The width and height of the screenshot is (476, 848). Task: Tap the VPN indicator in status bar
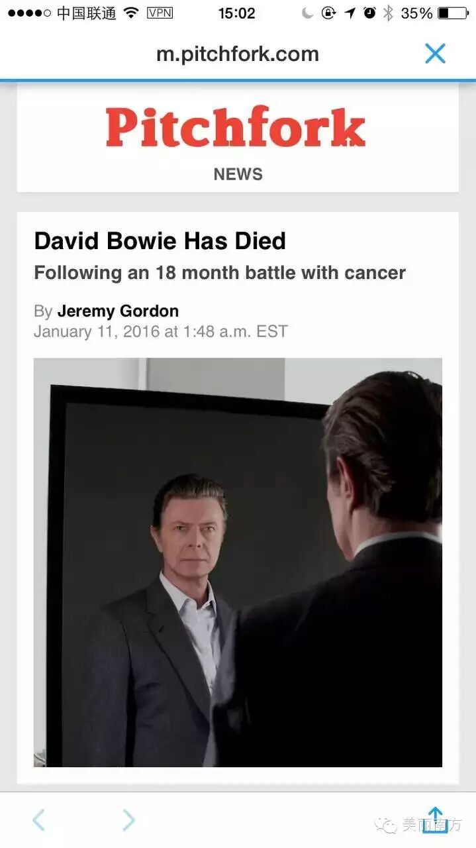coord(160,13)
